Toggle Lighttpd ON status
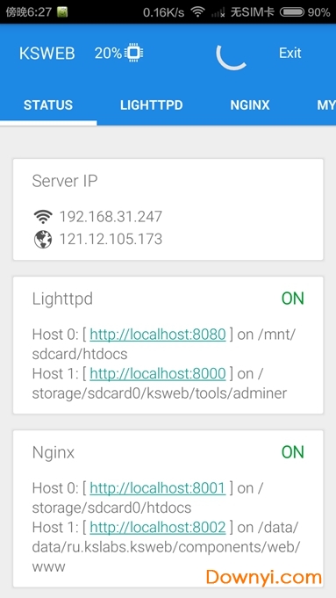Image resolution: width=336 pixels, height=598 pixels. (x=292, y=299)
